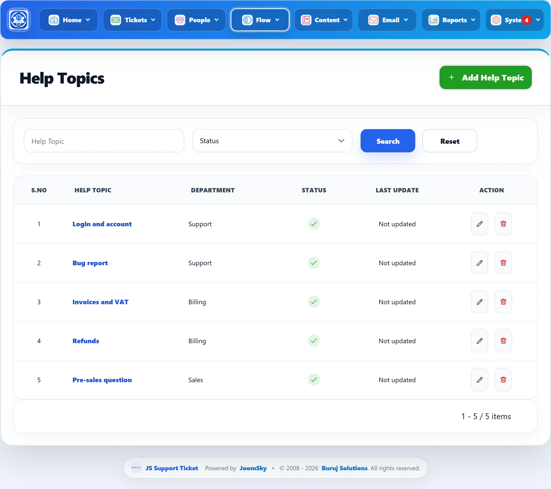This screenshot has height=489, width=551.
Task: Edit the Bug report topic
Action: (479, 263)
